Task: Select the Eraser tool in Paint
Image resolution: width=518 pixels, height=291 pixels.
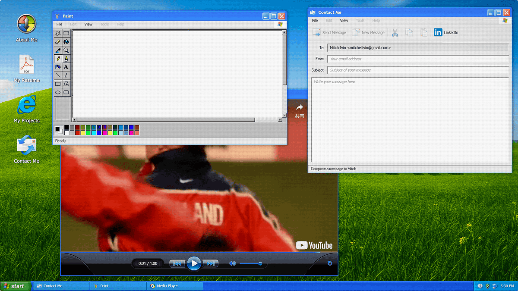Action: pyautogui.click(x=58, y=42)
